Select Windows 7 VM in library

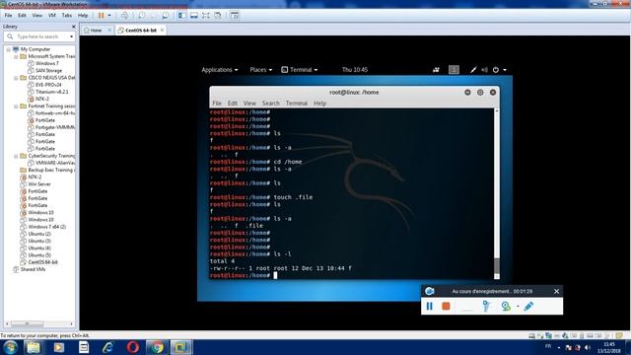(46, 63)
